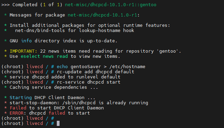Click 'Messages for package' line

[x=72, y=15]
